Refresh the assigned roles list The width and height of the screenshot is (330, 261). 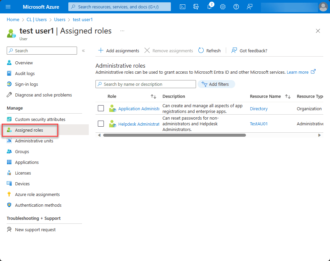coord(209,51)
